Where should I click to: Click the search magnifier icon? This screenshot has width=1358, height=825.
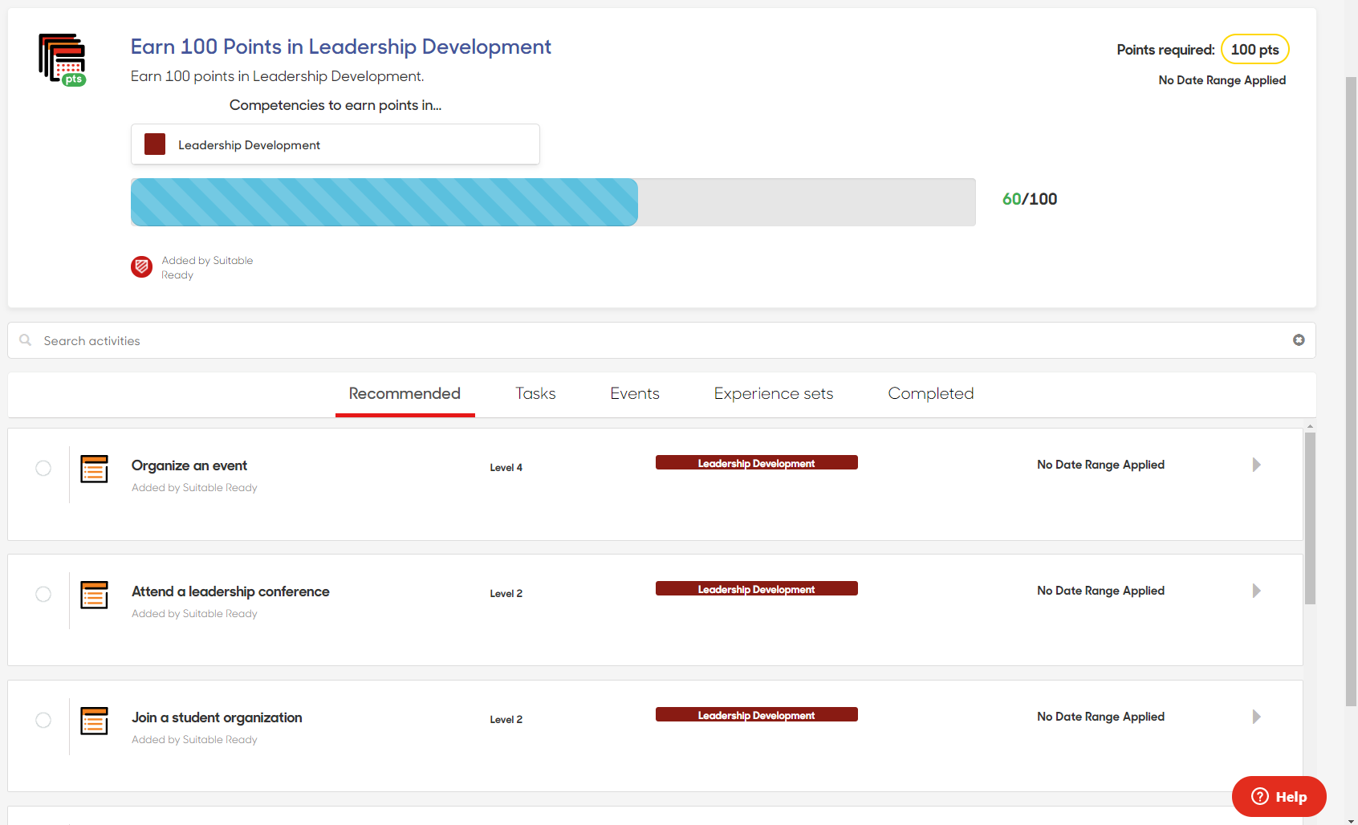tap(26, 340)
